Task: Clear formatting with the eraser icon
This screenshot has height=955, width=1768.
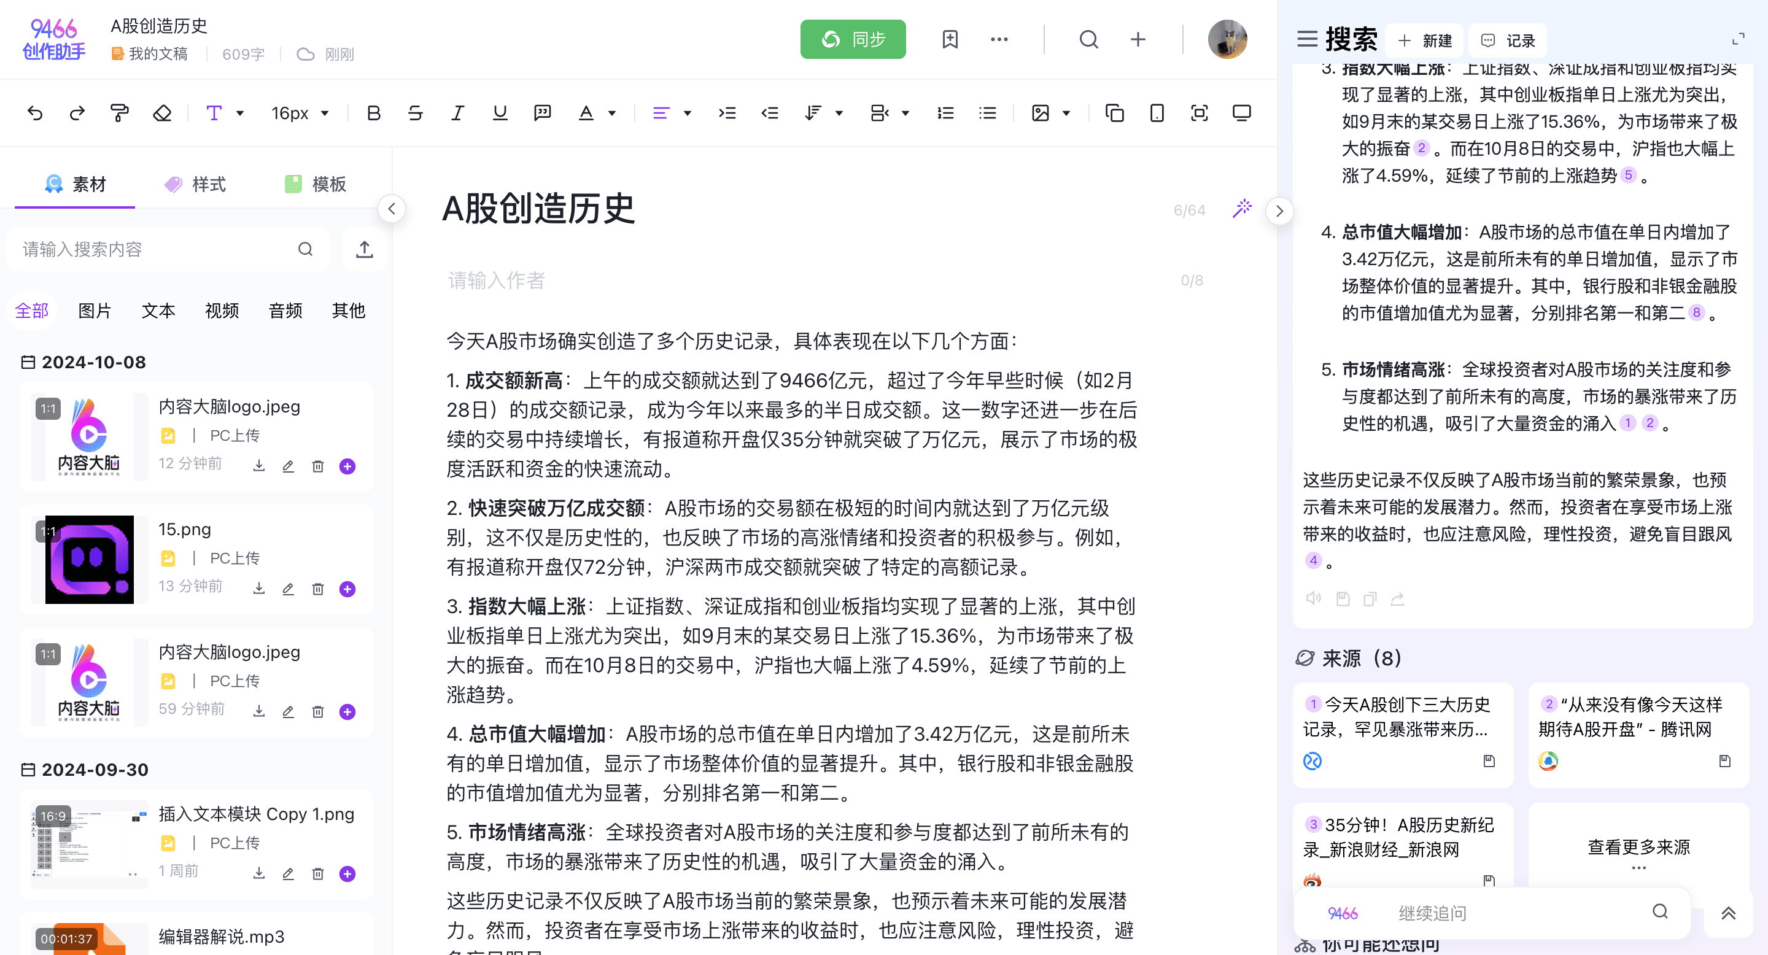Action: [x=162, y=113]
